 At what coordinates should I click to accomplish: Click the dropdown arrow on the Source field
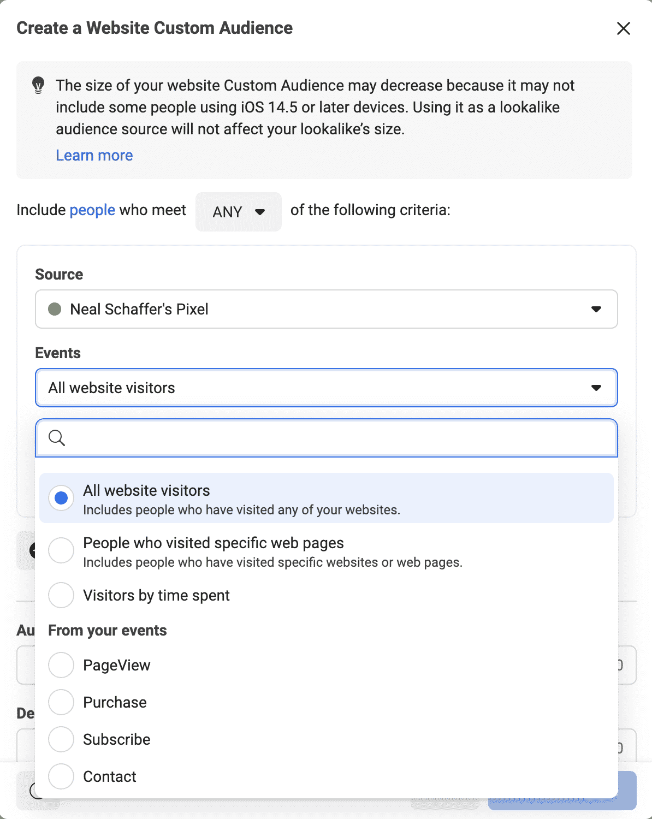tap(596, 309)
